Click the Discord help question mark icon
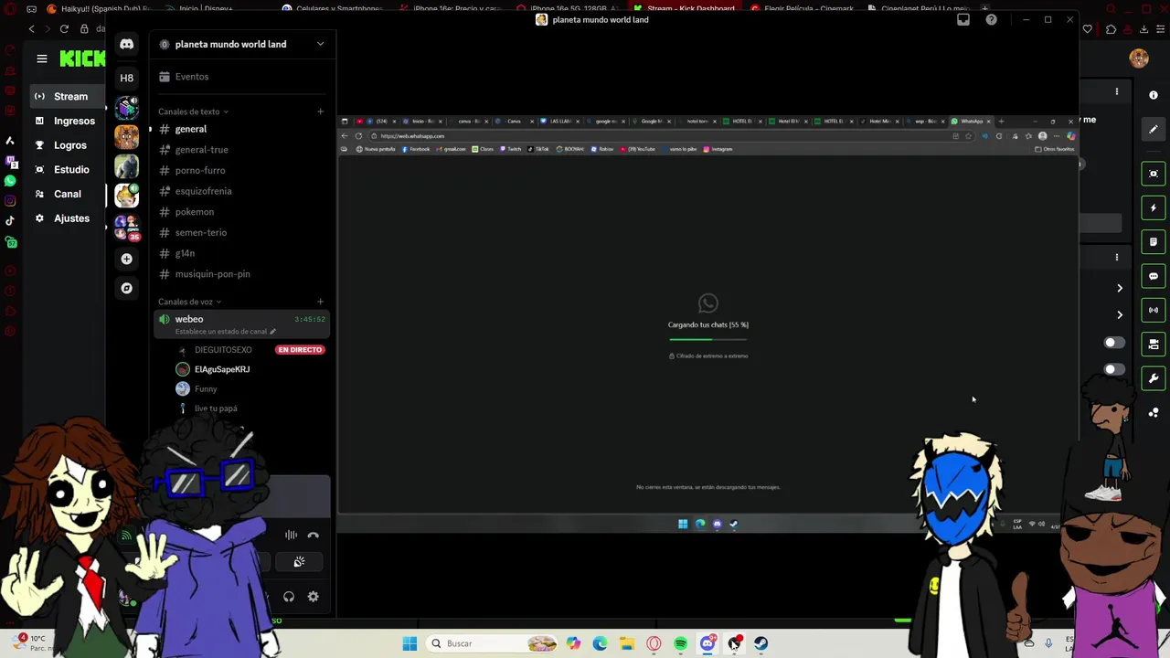The height and width of the screenshot is (658, 1170). click(991, 19)
